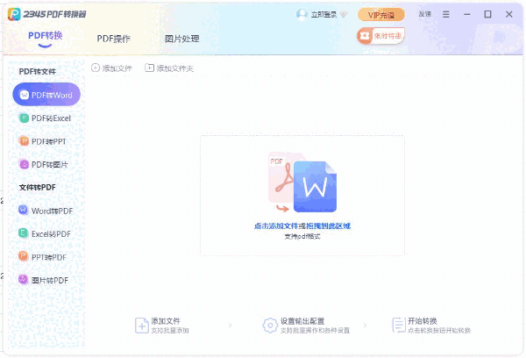Open the VIP recharge button
The width and height of the screenshot is (526, 358).
(x=381, y=15)
